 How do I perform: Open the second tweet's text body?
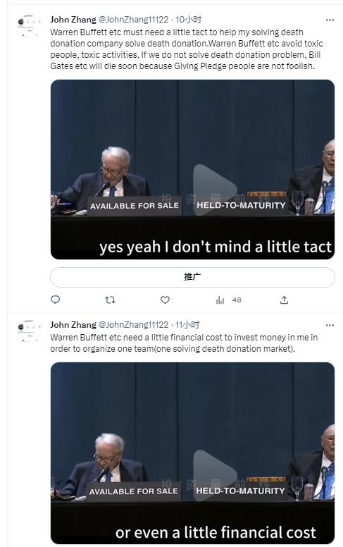(184, 343)
